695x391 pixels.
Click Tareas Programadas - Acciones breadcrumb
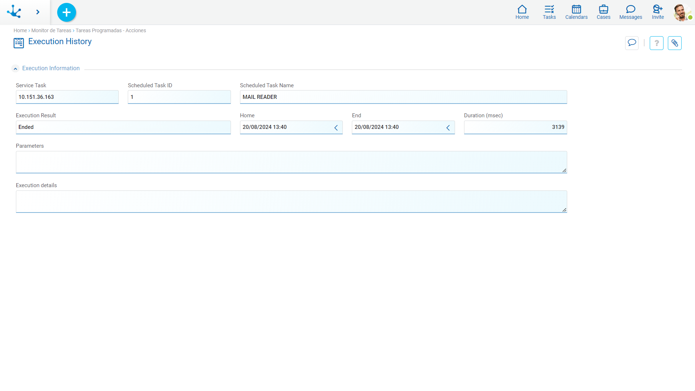111,30
